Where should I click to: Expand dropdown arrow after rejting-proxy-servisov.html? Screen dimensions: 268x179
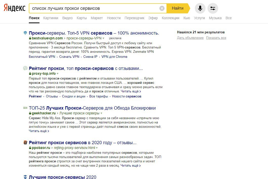coord(97,148)
